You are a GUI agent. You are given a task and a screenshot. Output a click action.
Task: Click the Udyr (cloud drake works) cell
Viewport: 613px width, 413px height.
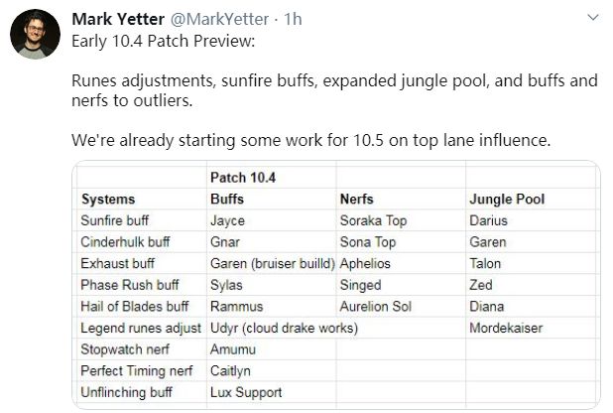point(284,328)
